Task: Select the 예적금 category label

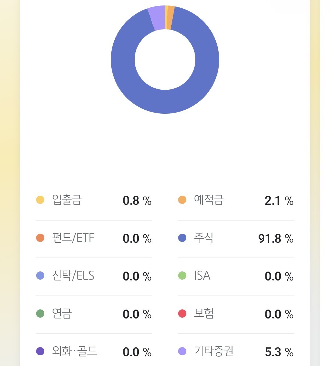Action: (x=209, y=200)
